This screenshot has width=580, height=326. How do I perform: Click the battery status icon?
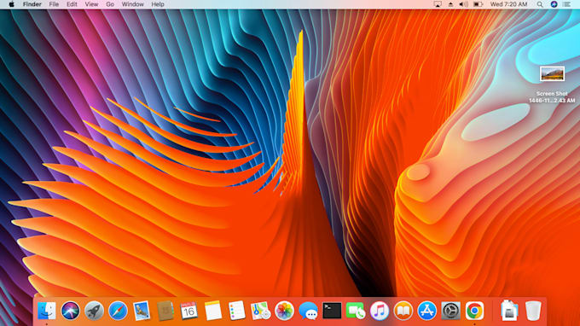478,4
